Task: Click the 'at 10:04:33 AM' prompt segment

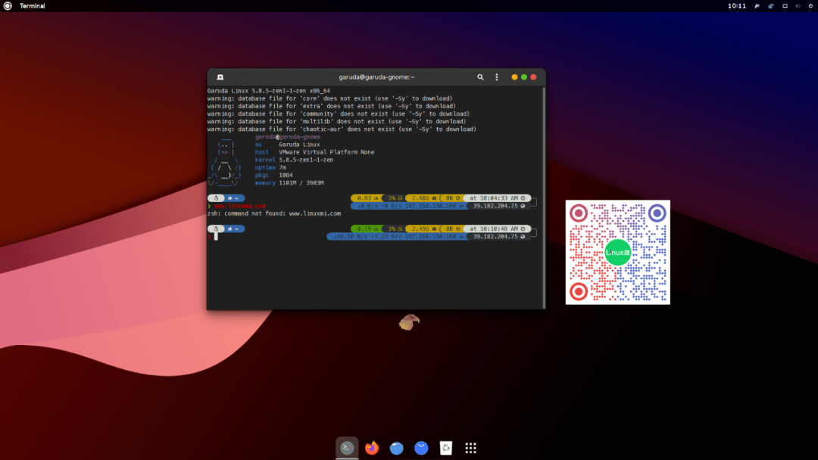Action: click(497, 198)
